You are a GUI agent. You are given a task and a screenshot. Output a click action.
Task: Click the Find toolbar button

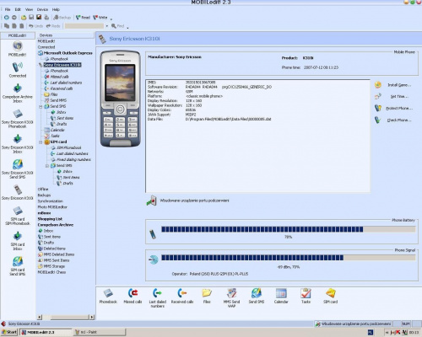(117, 26)
